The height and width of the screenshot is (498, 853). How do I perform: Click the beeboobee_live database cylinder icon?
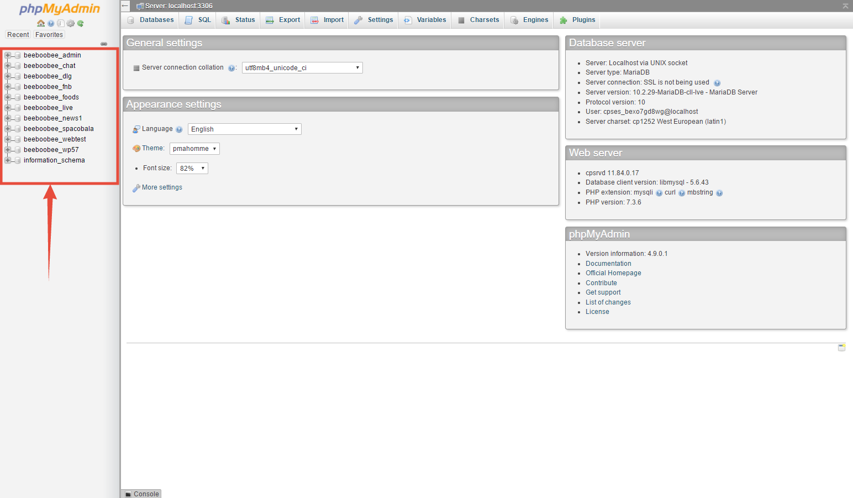point(18,108)
